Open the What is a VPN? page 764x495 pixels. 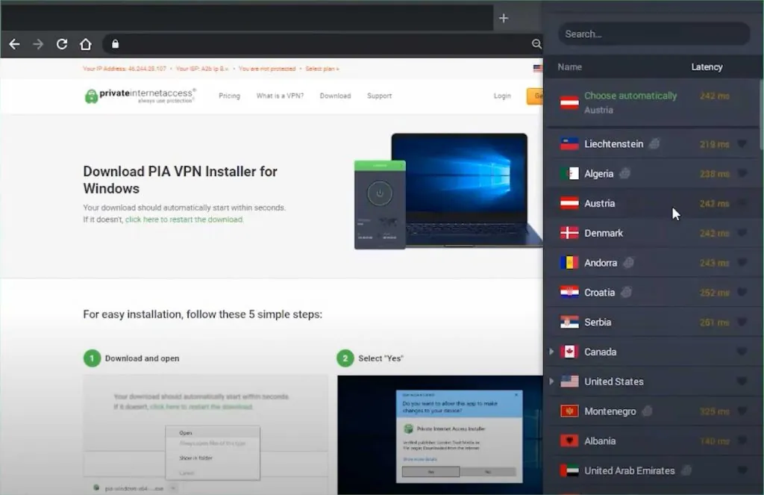[281, 96]
